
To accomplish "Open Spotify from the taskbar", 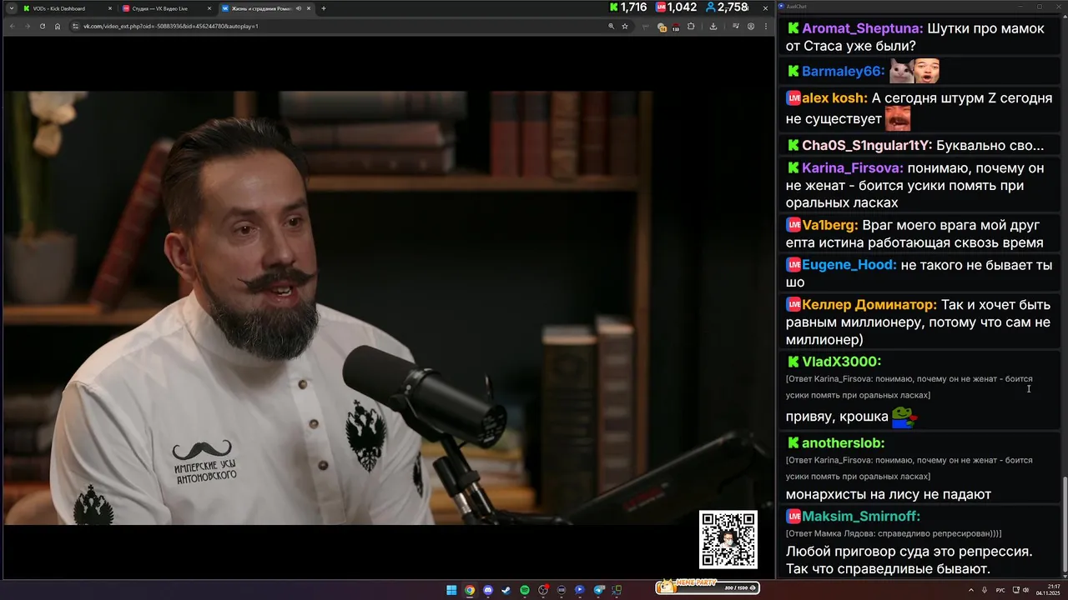I will coord(525,590).
